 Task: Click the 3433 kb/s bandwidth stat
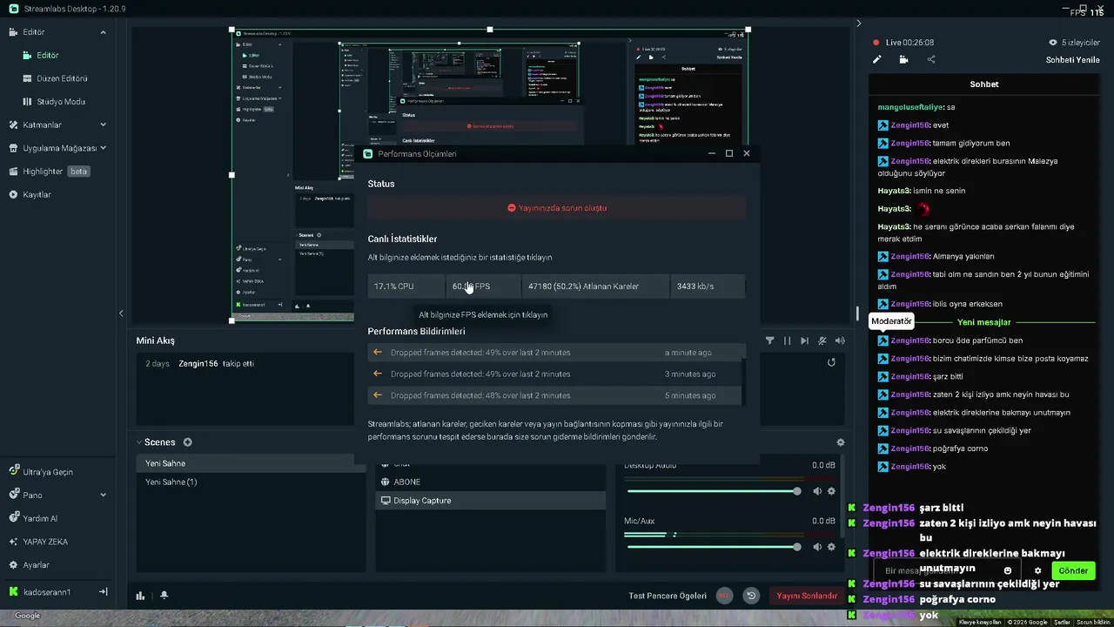coord(707,287)
